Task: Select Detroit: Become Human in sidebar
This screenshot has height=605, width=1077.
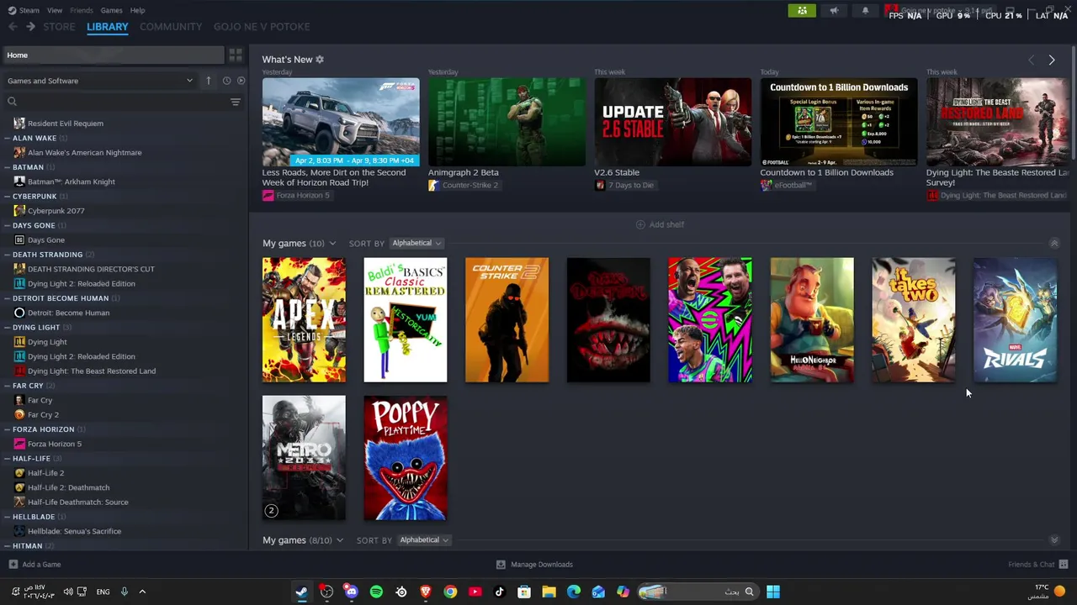Action: click(x=68, y=313)
